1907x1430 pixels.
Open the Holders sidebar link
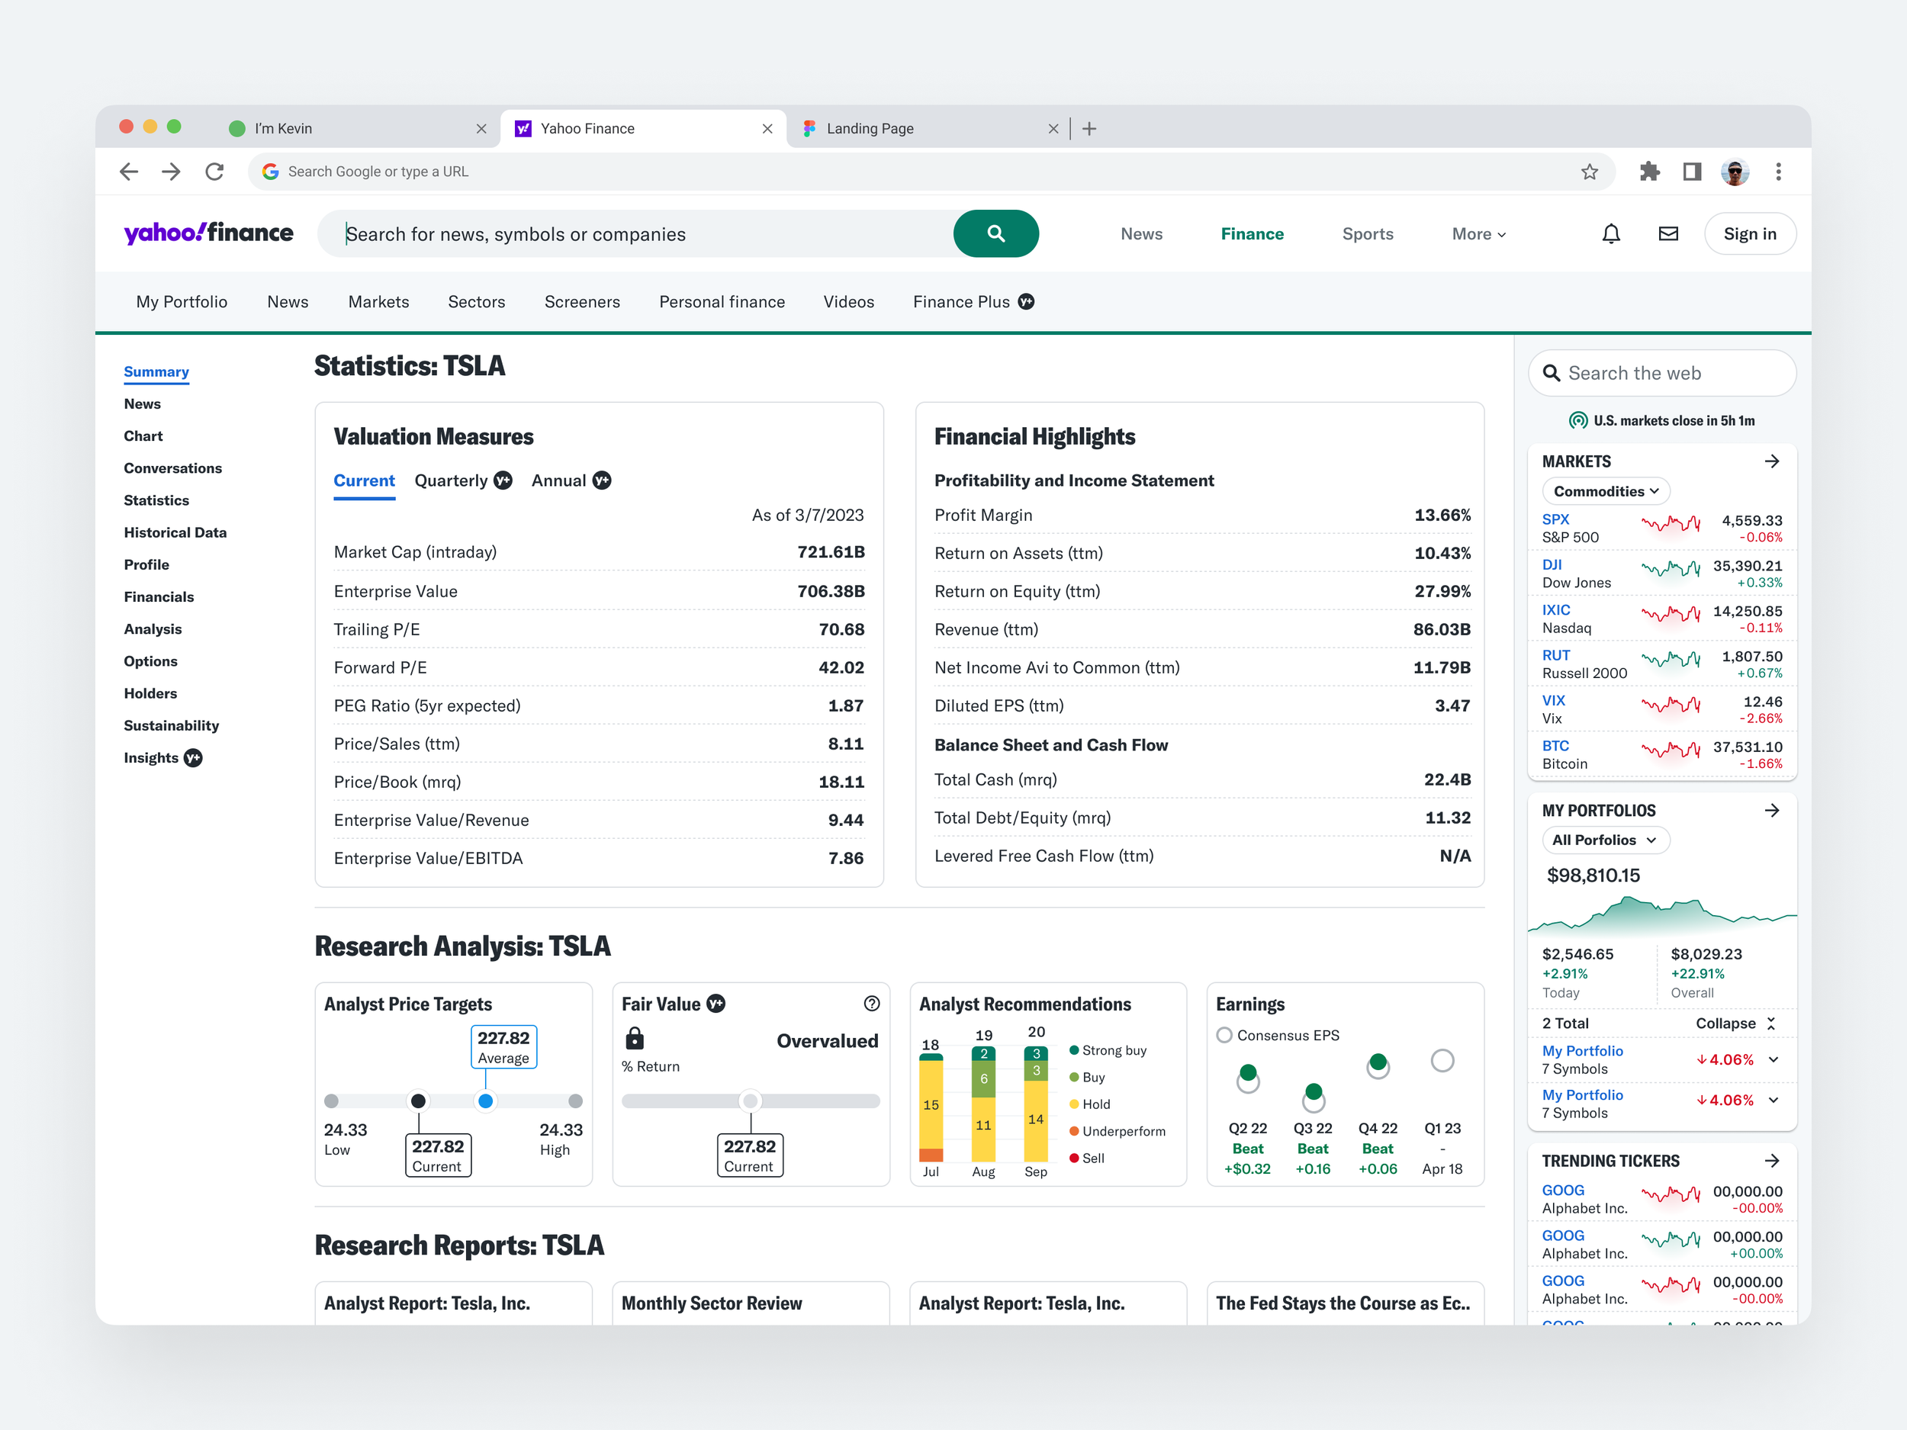[150, 693]
